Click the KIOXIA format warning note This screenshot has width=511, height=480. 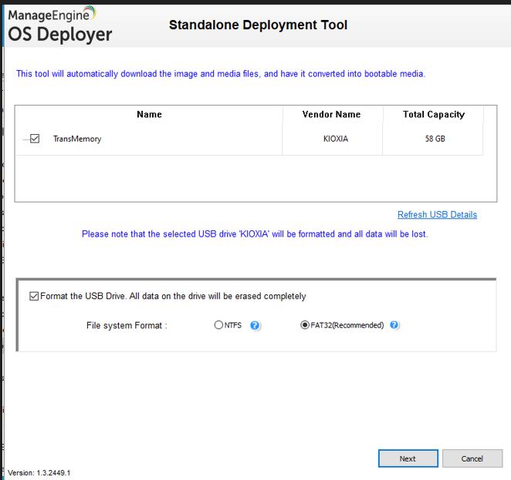pyautogui.click(x=255, y=234)
